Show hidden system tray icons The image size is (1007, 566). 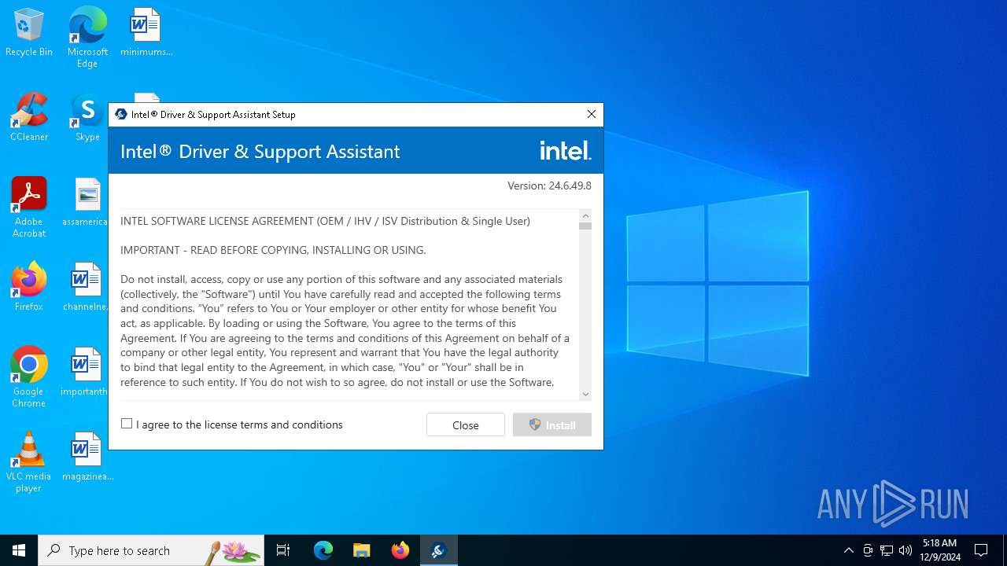pos(848,550)
